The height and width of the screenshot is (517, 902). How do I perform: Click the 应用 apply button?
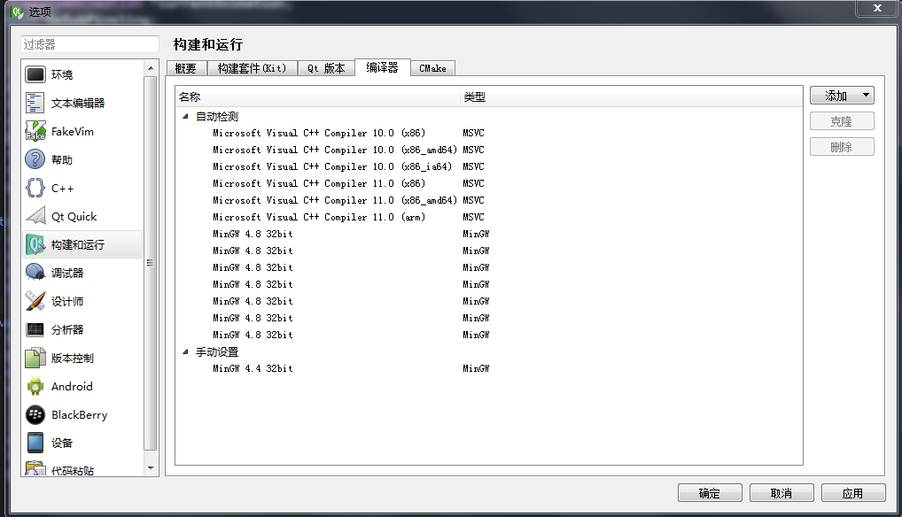(853, 493)
